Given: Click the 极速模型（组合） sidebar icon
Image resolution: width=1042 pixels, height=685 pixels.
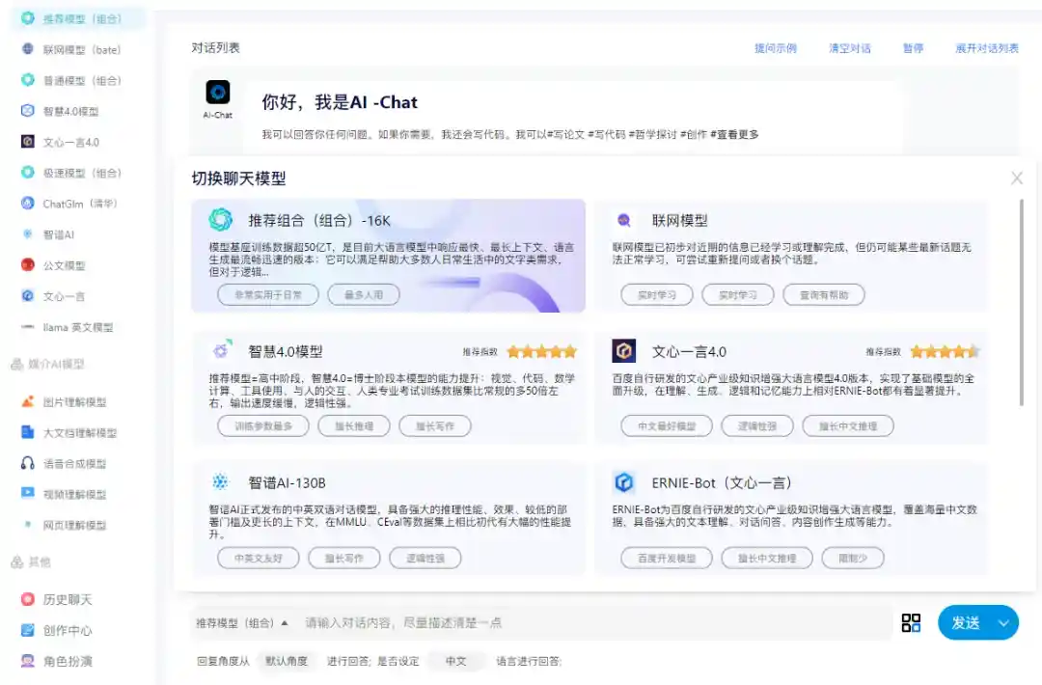Looking at the screenshot, I should 27,173.
